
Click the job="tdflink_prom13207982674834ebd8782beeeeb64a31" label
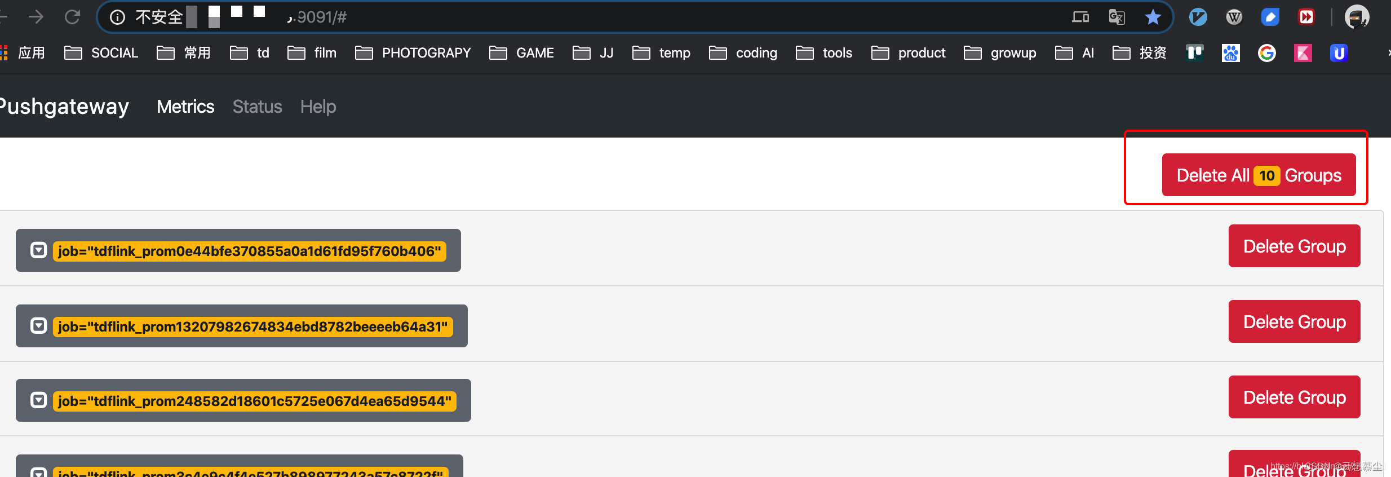253,326
